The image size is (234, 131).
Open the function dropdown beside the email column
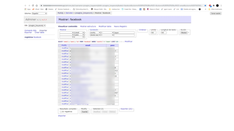click(67, 33)
